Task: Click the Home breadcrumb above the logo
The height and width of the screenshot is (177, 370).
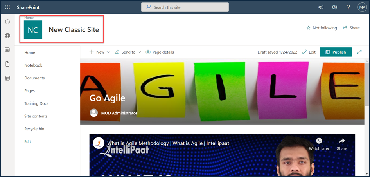Action: tap(29, 18)
